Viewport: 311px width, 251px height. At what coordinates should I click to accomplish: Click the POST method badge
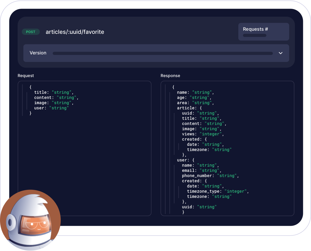click(x=31, y=32)
